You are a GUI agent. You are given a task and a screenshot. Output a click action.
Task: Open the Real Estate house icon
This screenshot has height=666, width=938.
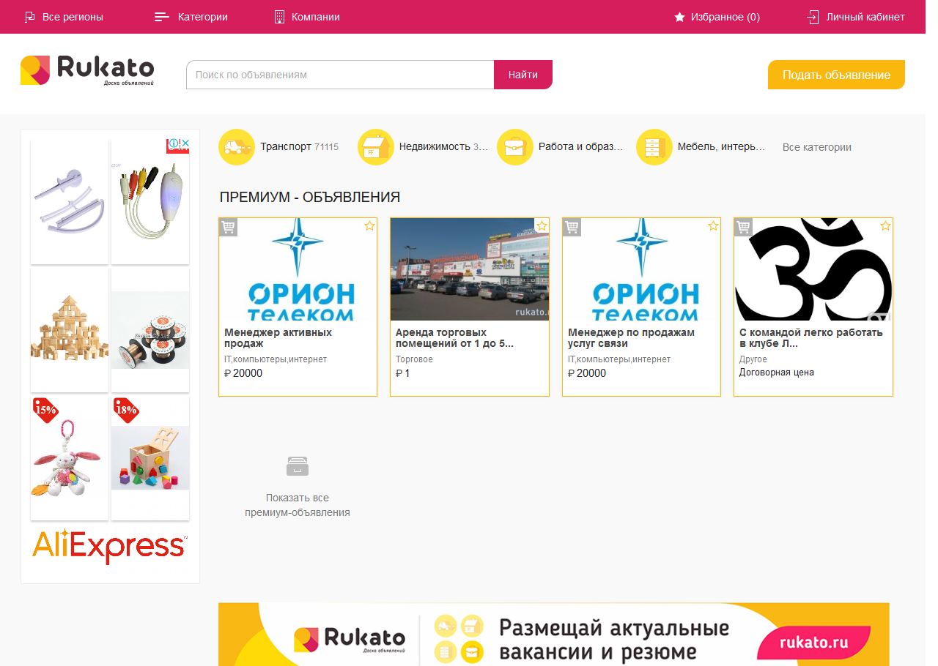tap(376, 147)
